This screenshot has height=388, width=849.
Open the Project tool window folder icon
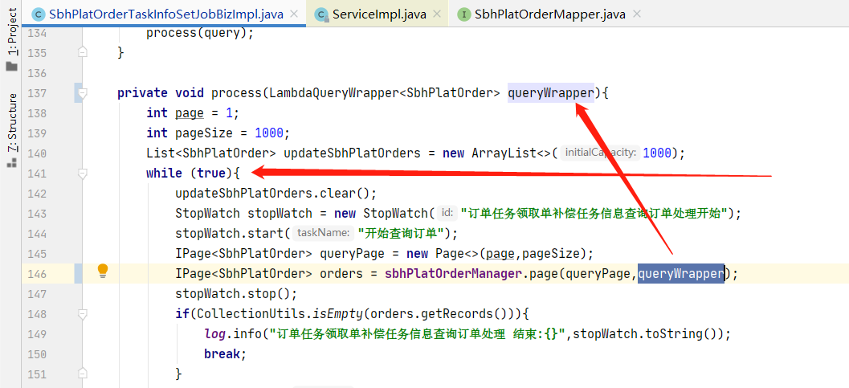click(11, 67)
